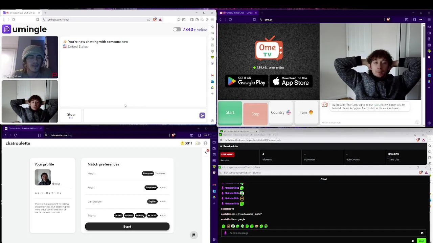433x243 pixels.
Task: Start an OmeTV chat
Action: pos(230,113)
